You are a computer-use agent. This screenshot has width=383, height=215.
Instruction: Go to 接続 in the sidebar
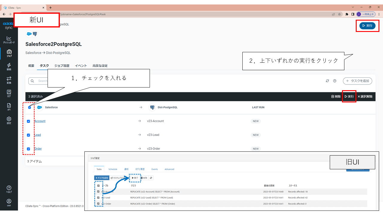[x=9, y=67]
